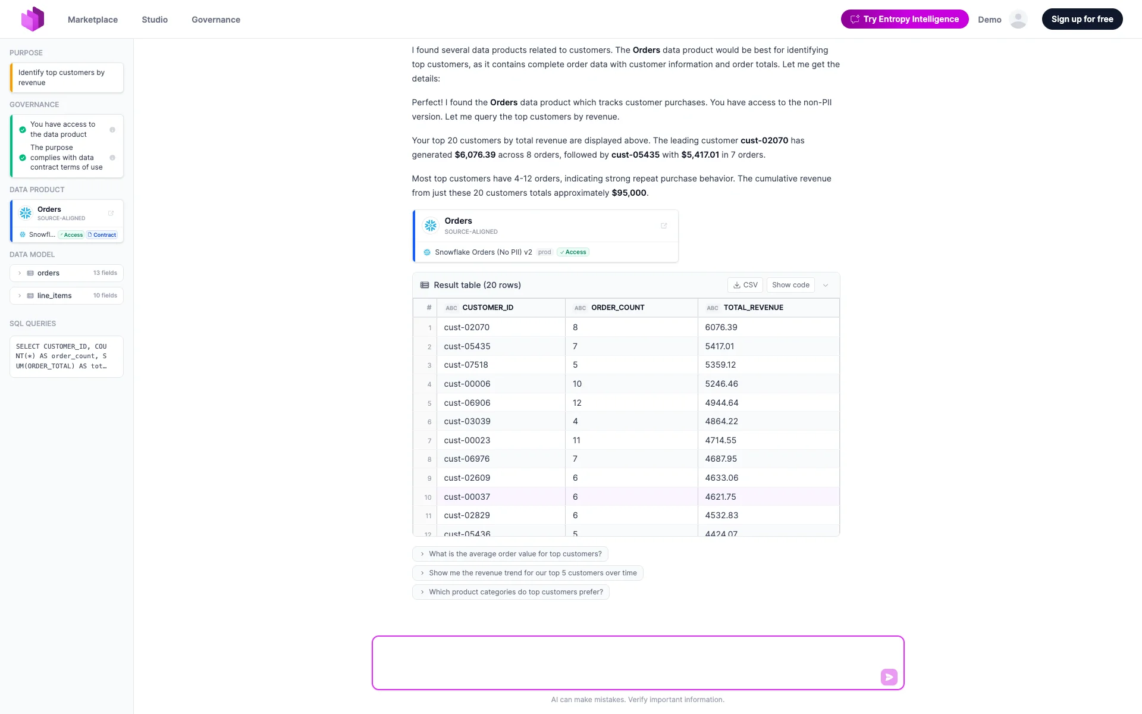Click the data contract compliance checkmark
The width and height of the screenshot is (1142, 714).
(x=23, y=158)
